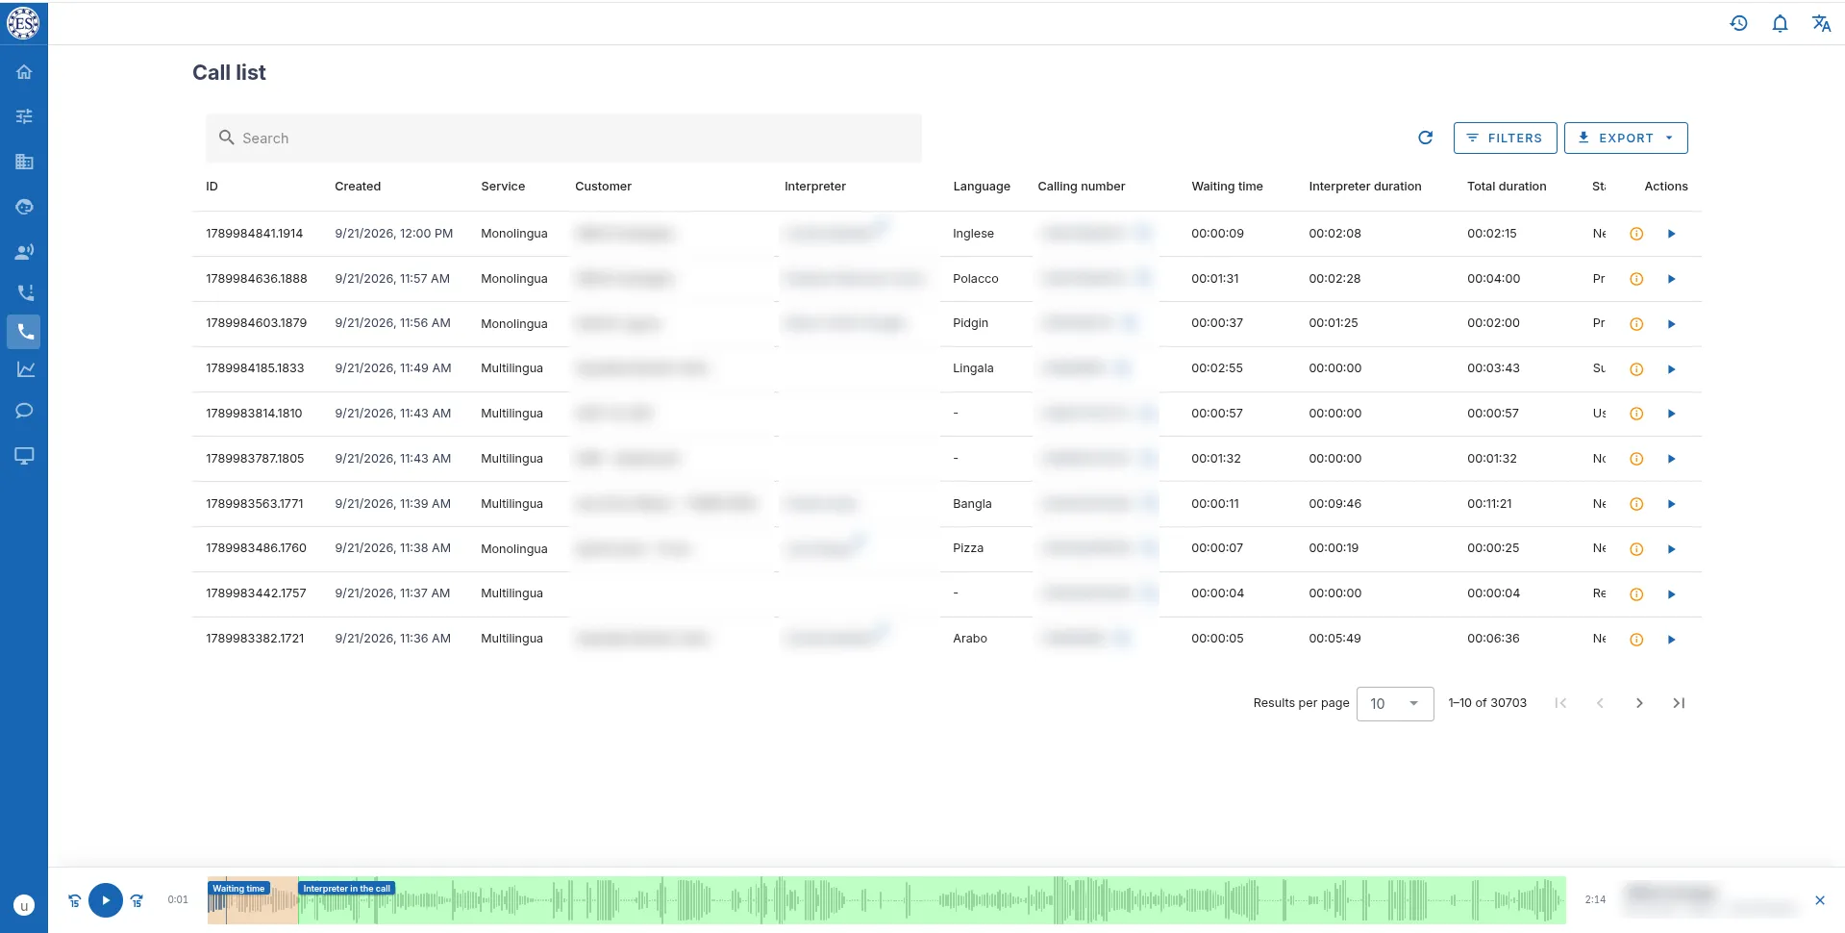Open the person-speaking interpreter icon in sidebar

(24, 252)
